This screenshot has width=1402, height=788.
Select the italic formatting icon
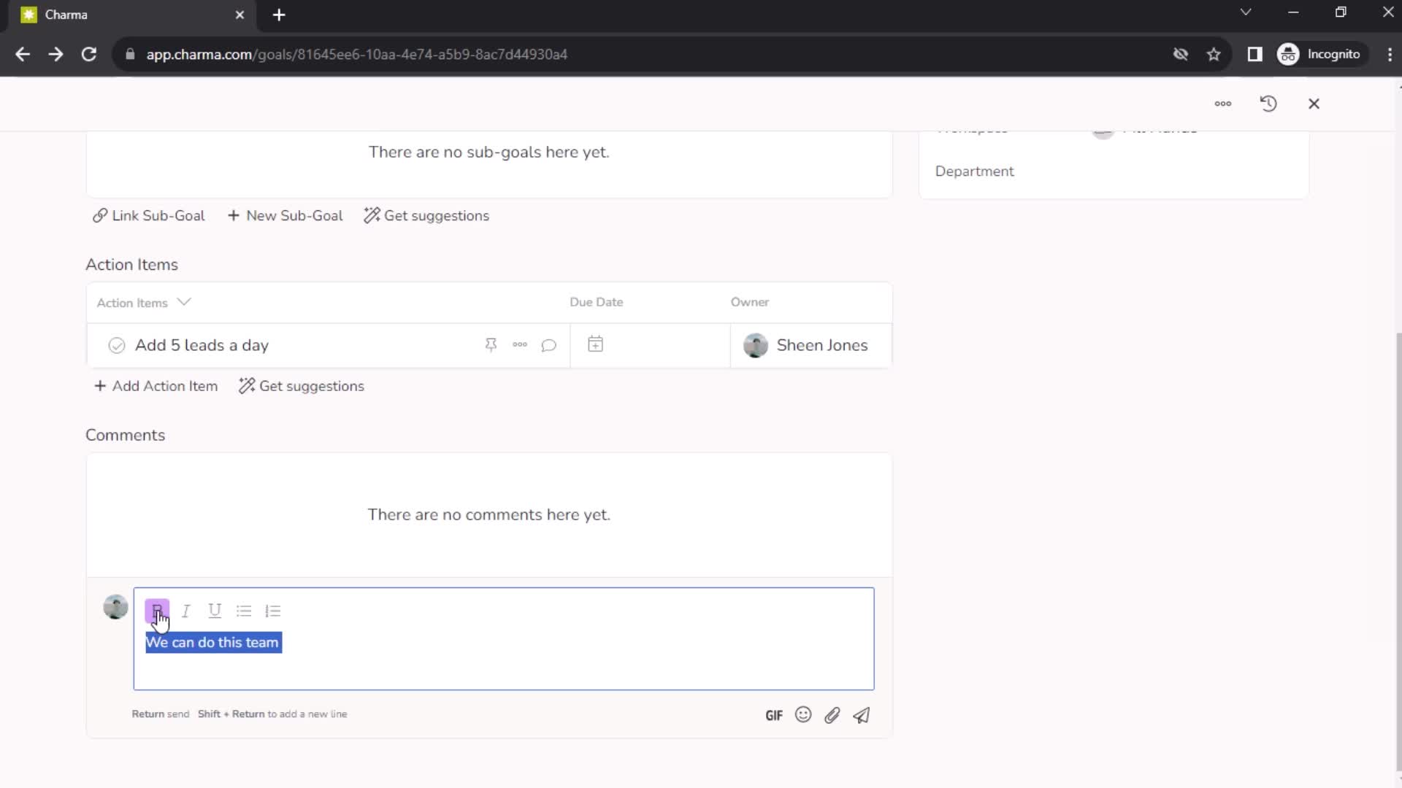185,609
